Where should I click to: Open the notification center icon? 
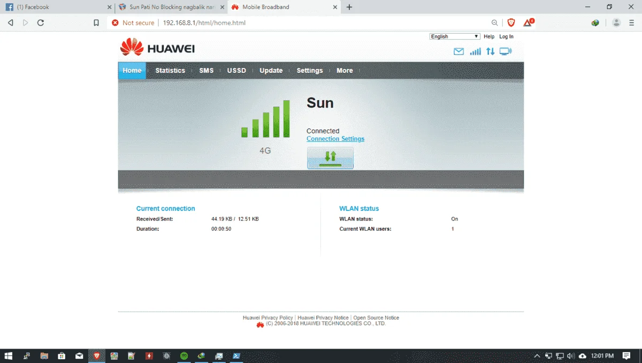click(x=626, y=356)
